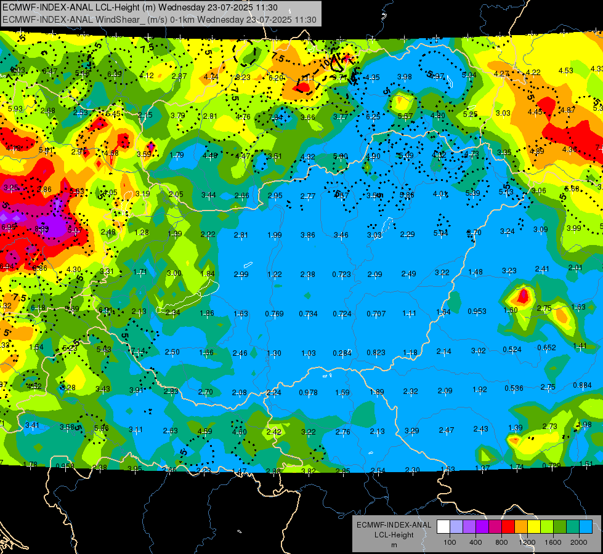Click the wind shear value '5.57'
The image size is (603, 554).
click(405, 116)
